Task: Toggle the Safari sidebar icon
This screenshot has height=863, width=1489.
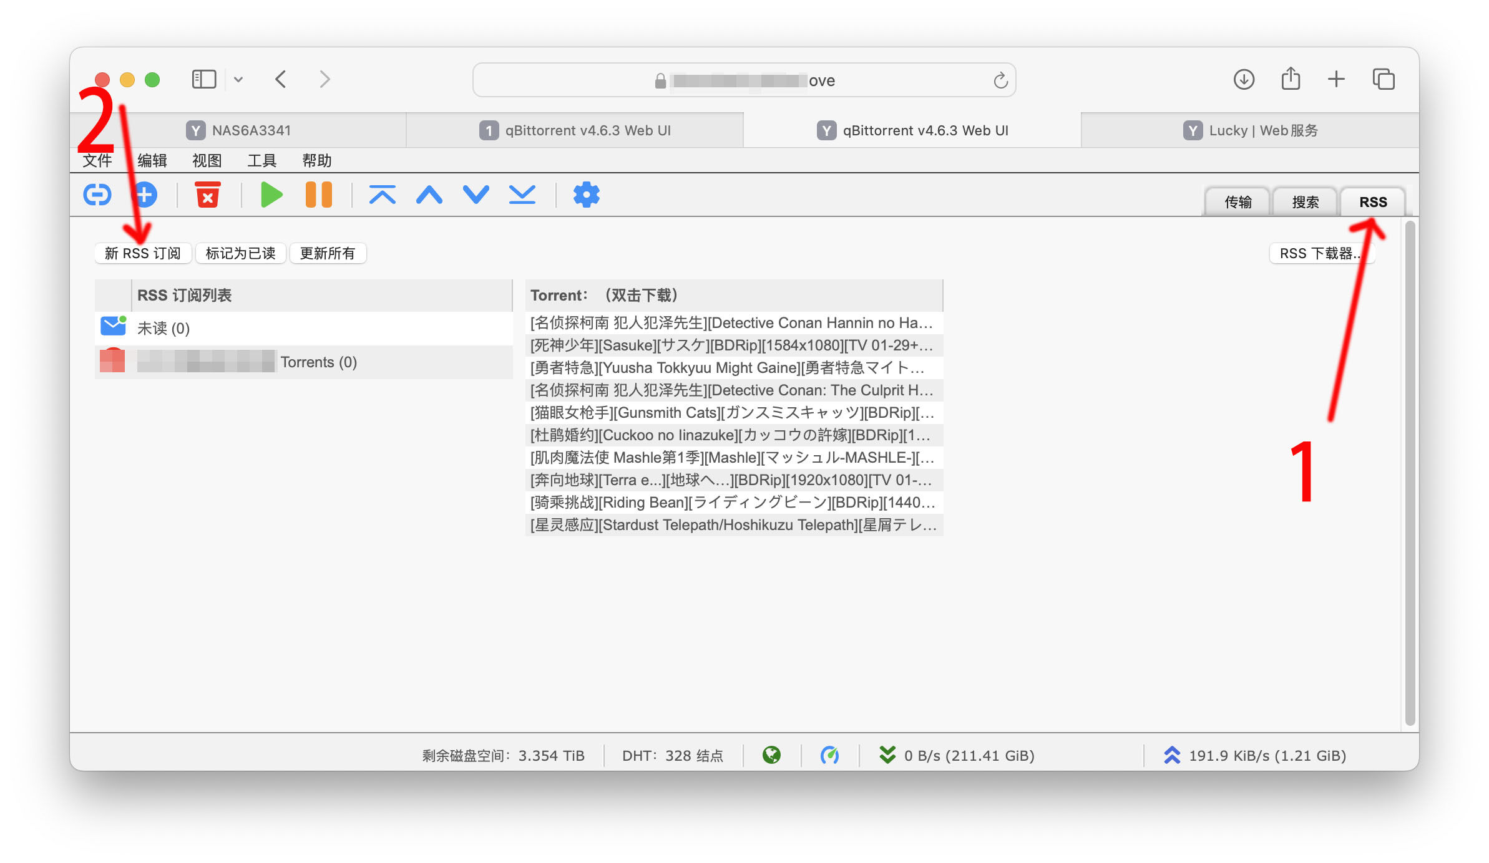Action: [x=204, y=79]
